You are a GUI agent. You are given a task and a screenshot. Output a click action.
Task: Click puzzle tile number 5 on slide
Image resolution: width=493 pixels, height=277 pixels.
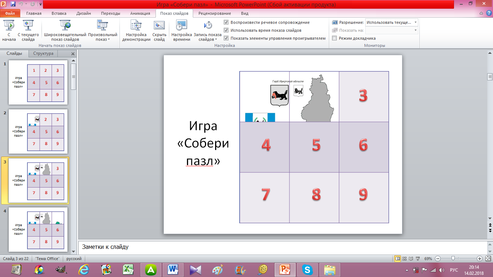point(314,147)
